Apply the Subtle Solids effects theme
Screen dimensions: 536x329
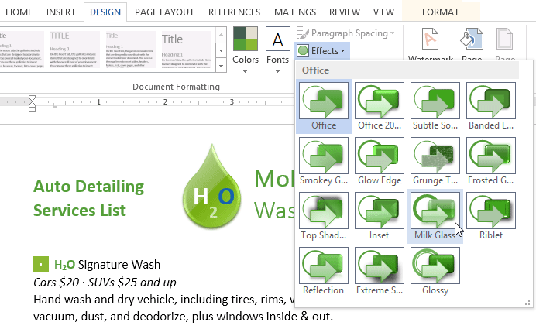point(435,107)
